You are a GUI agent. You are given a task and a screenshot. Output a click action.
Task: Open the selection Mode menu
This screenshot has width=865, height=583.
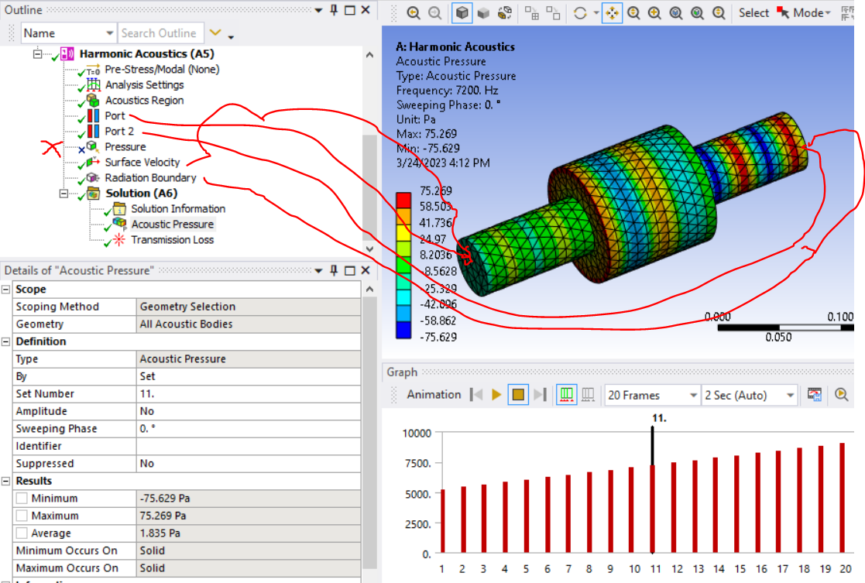(808, 13)
